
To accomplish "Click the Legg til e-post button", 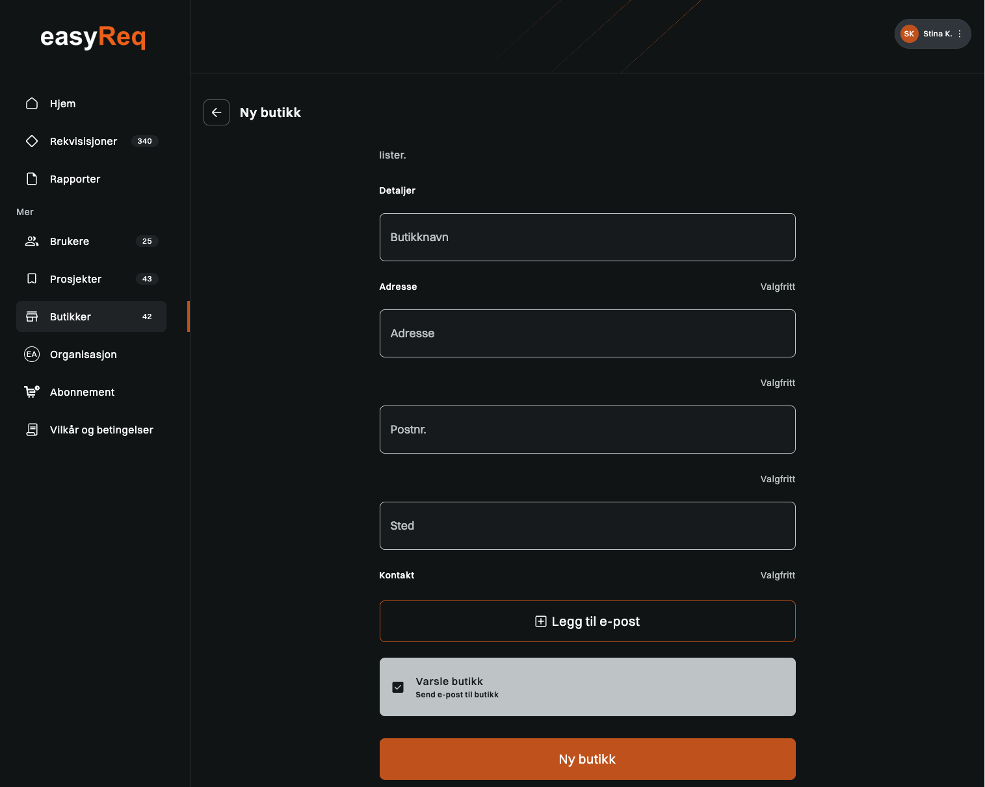I will coord(588,621).
